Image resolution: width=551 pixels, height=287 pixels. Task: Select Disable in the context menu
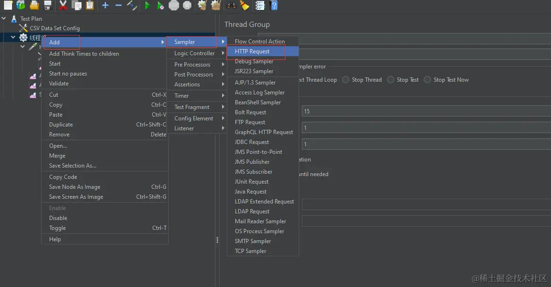[x=104, y=218]
